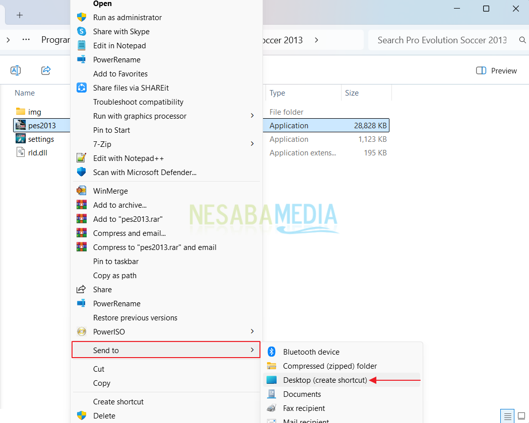Click the Skype icon in context menu
529x423 pixels.
point(82,31)
